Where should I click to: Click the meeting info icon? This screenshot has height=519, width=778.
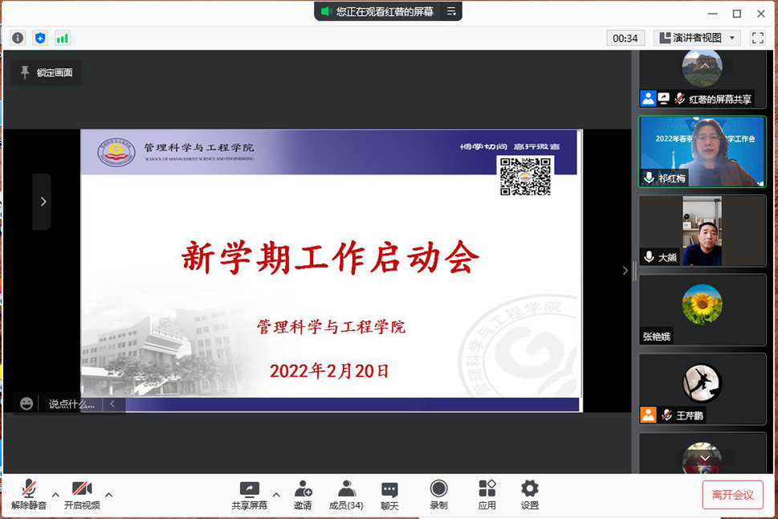point(18,38)
